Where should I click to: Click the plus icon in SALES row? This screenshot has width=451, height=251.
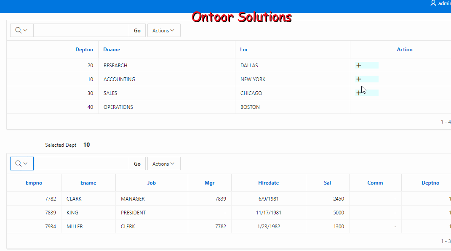tap(358, 93)
